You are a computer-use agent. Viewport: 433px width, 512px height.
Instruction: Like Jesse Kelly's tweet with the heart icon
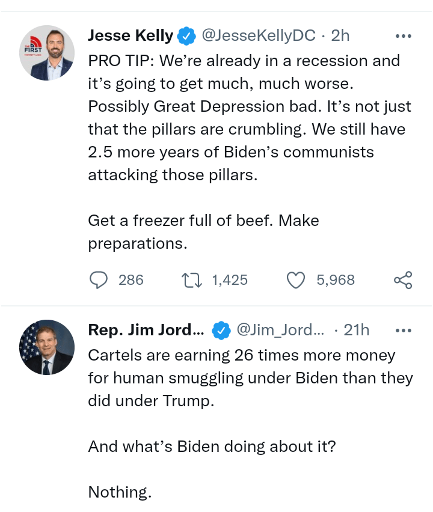tap(296, 280)
